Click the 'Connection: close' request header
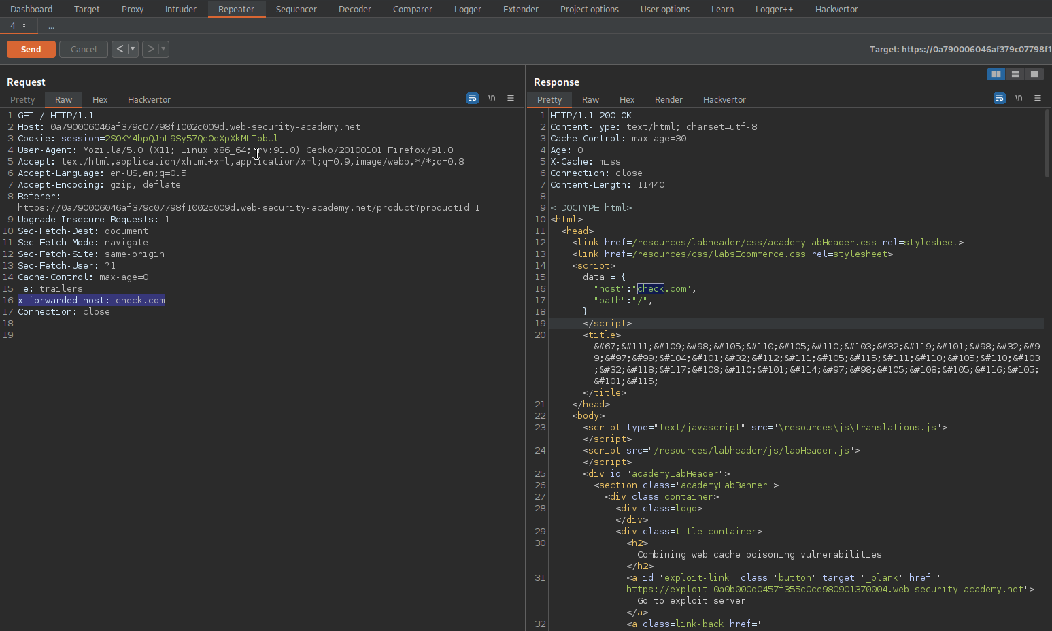This screenshot has width=1052, height=631. point(64,312)
